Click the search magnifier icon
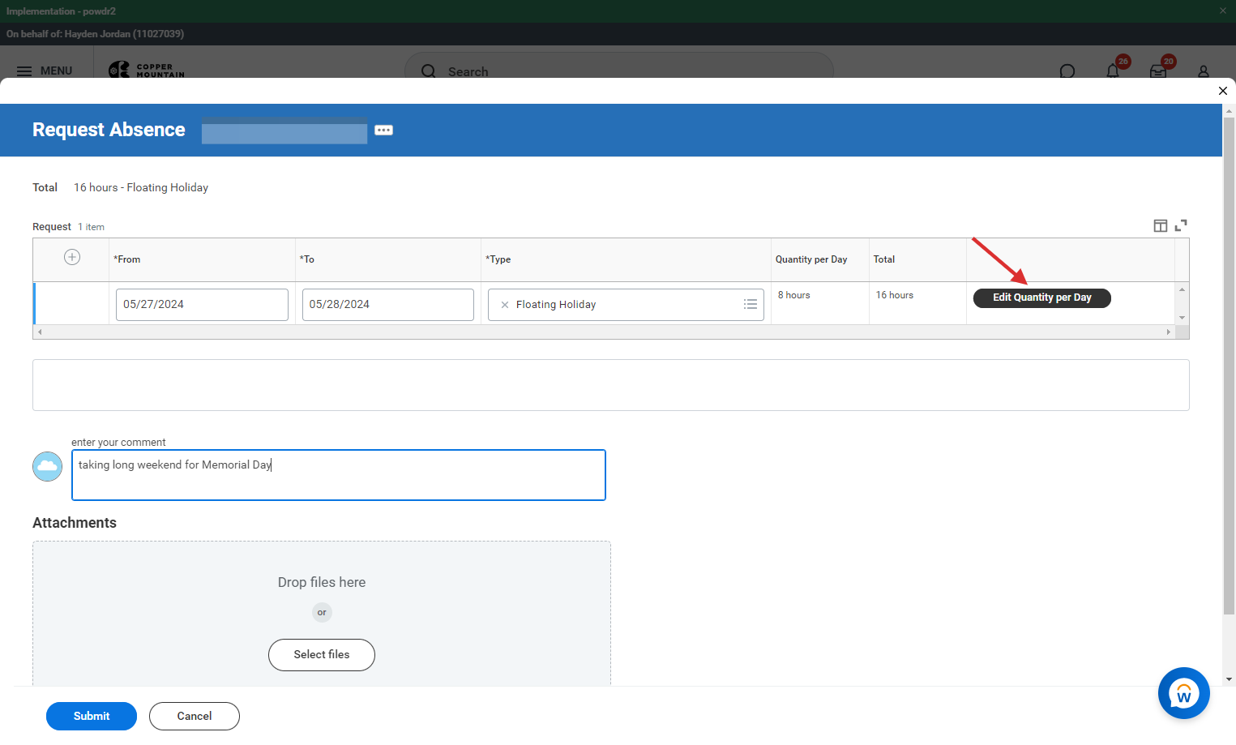Viewport: 1236px width, 745px height. pos(429,71)
